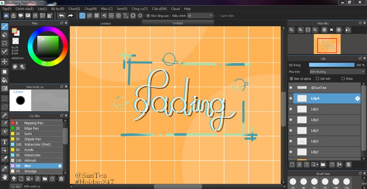Flip the view in the navigator panel
This screenshot has width=367, height=189.
pos(348,30)
